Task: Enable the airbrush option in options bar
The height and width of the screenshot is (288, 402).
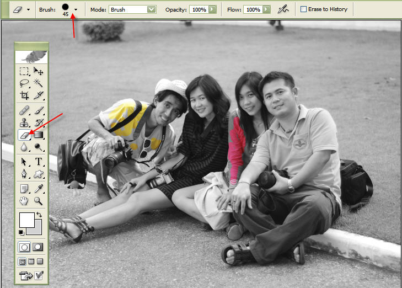Action: pos(283,10)
